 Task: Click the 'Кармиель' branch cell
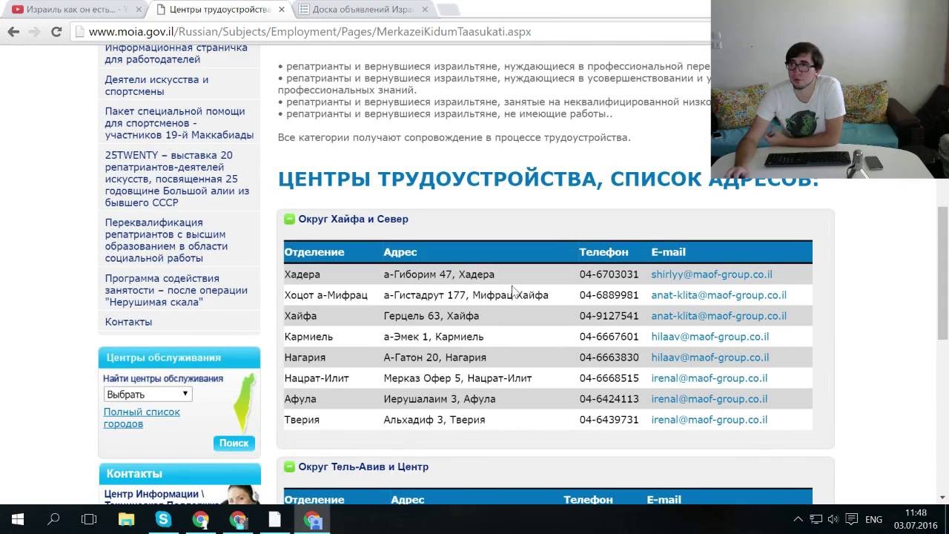pyautogui.click(x=308, y=337)
